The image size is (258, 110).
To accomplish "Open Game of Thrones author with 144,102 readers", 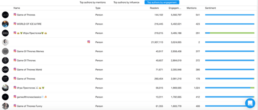I will 26,15.
